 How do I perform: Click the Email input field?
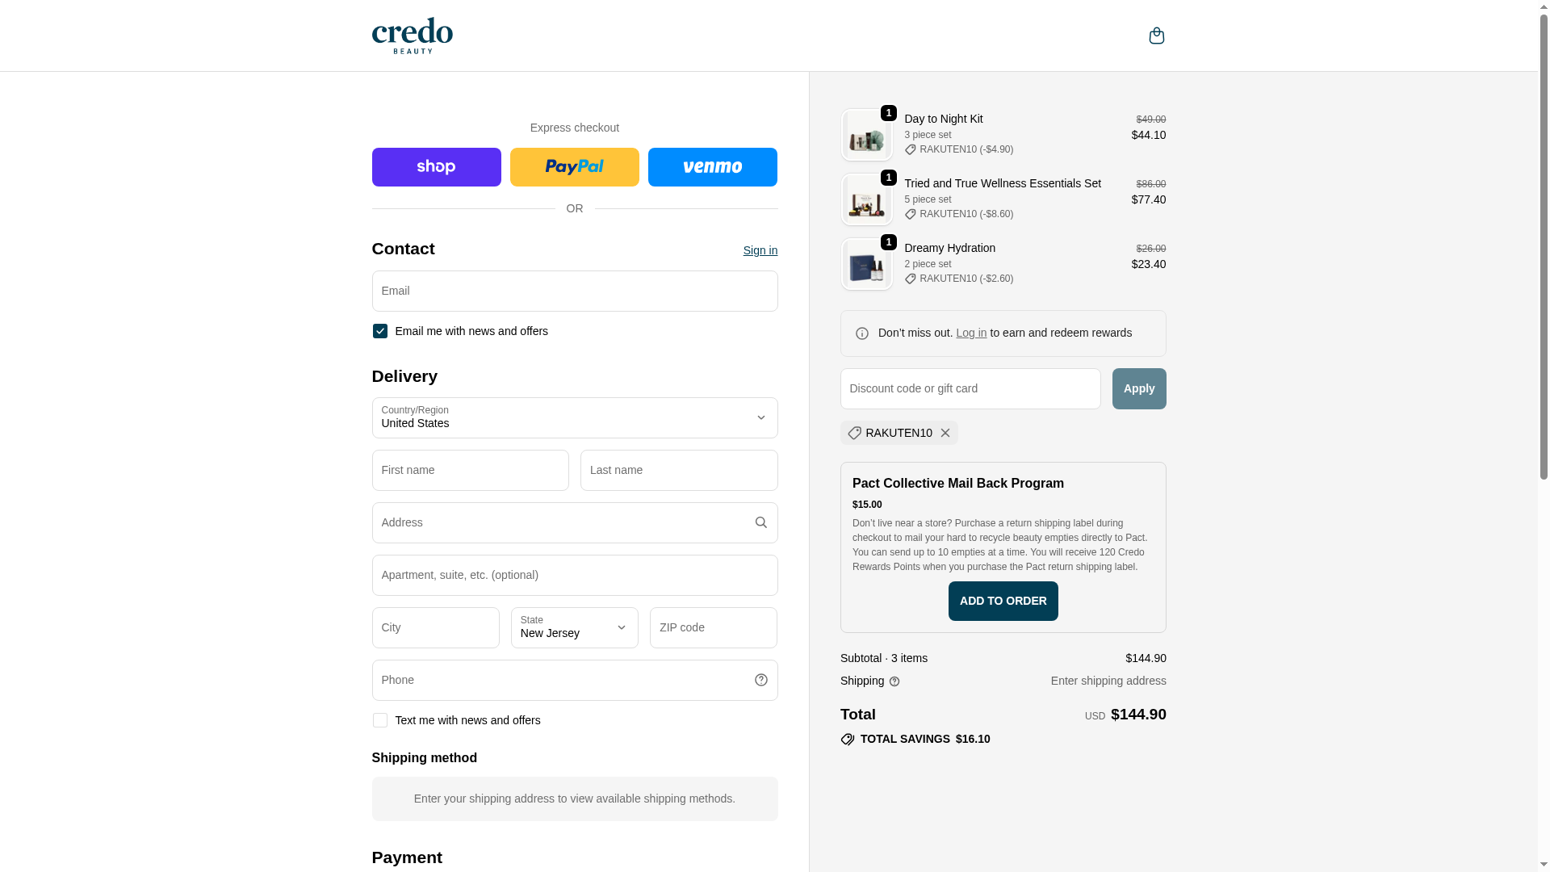[x=574, y=291]
